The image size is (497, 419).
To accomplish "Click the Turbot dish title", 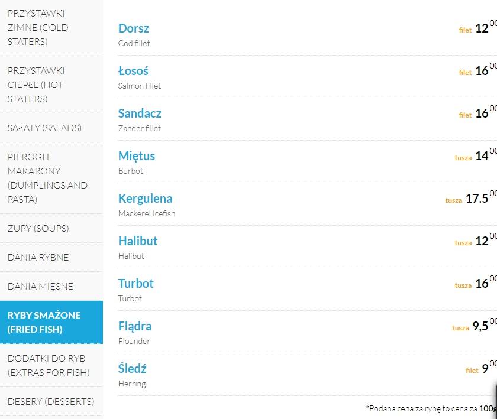I will [136, 284].
